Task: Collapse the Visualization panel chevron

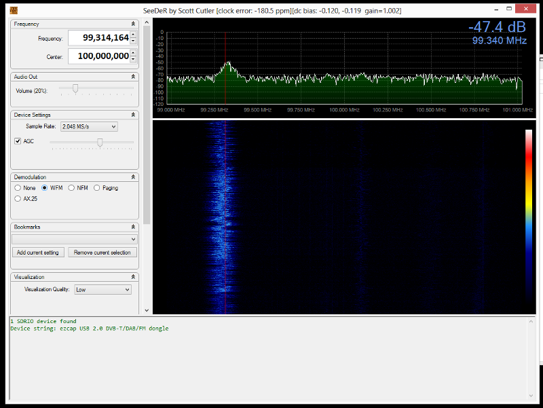Action: [133, 277]
